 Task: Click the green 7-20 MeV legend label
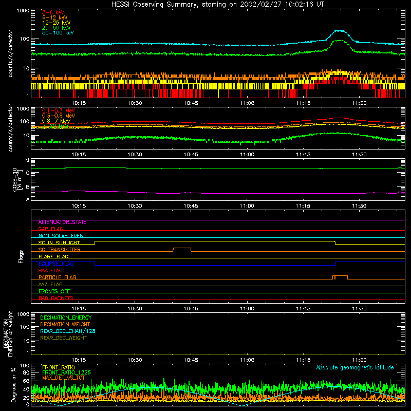55,126
